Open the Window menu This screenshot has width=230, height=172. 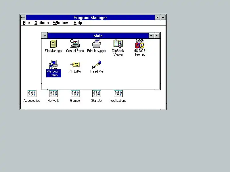pos(60,23)
